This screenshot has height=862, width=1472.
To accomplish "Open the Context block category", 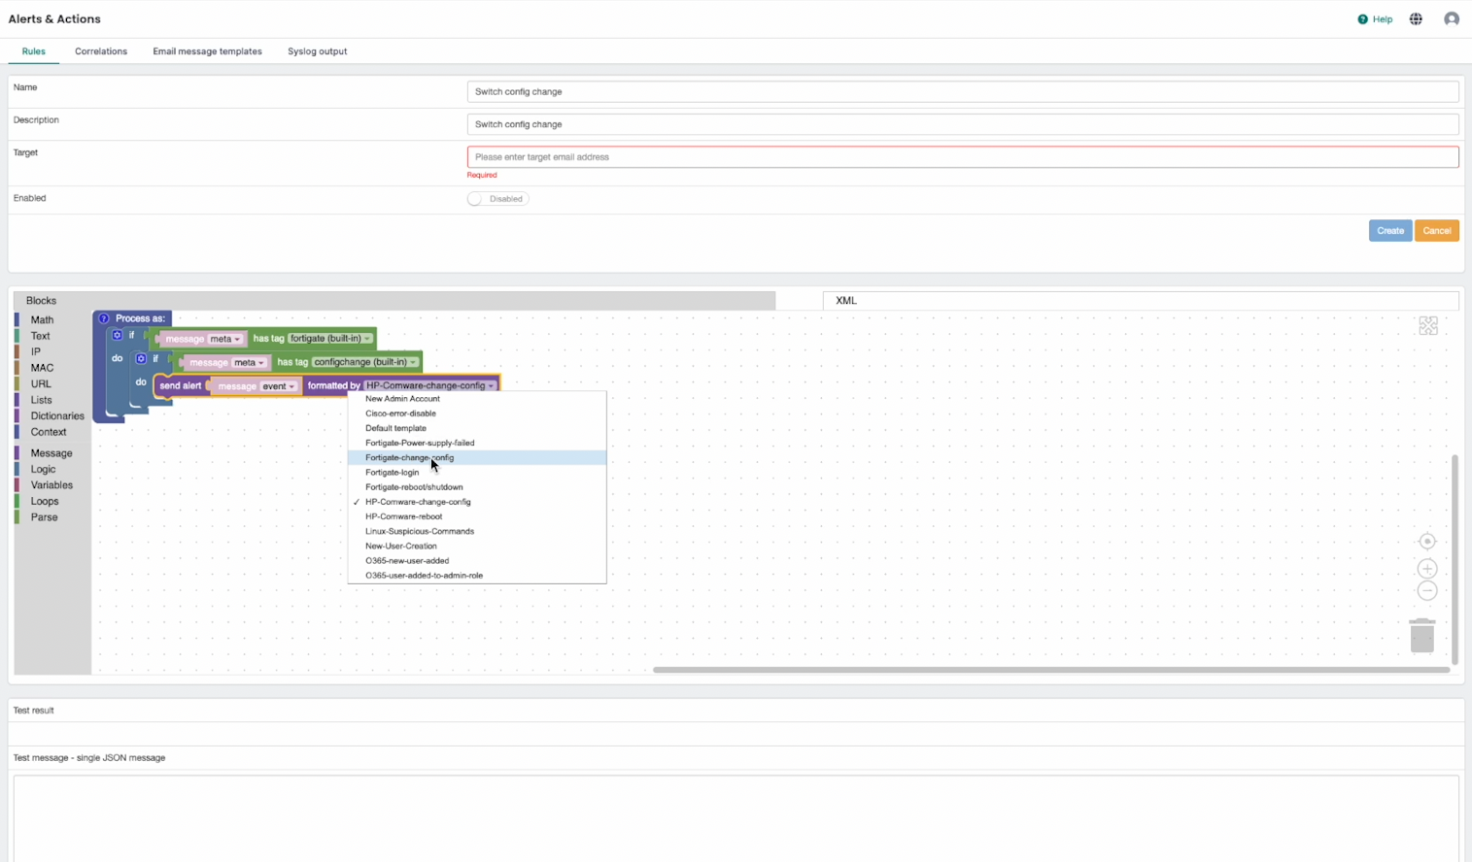I will click(49, 432).
